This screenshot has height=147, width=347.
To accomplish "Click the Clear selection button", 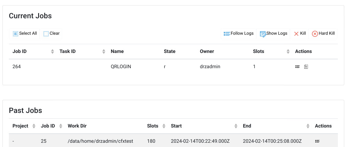I will coord(51,33).
